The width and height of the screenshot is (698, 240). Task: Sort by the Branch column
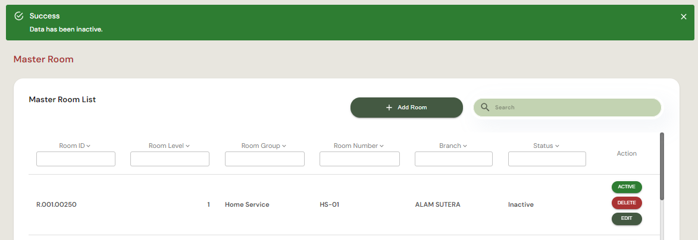[452, 146]
